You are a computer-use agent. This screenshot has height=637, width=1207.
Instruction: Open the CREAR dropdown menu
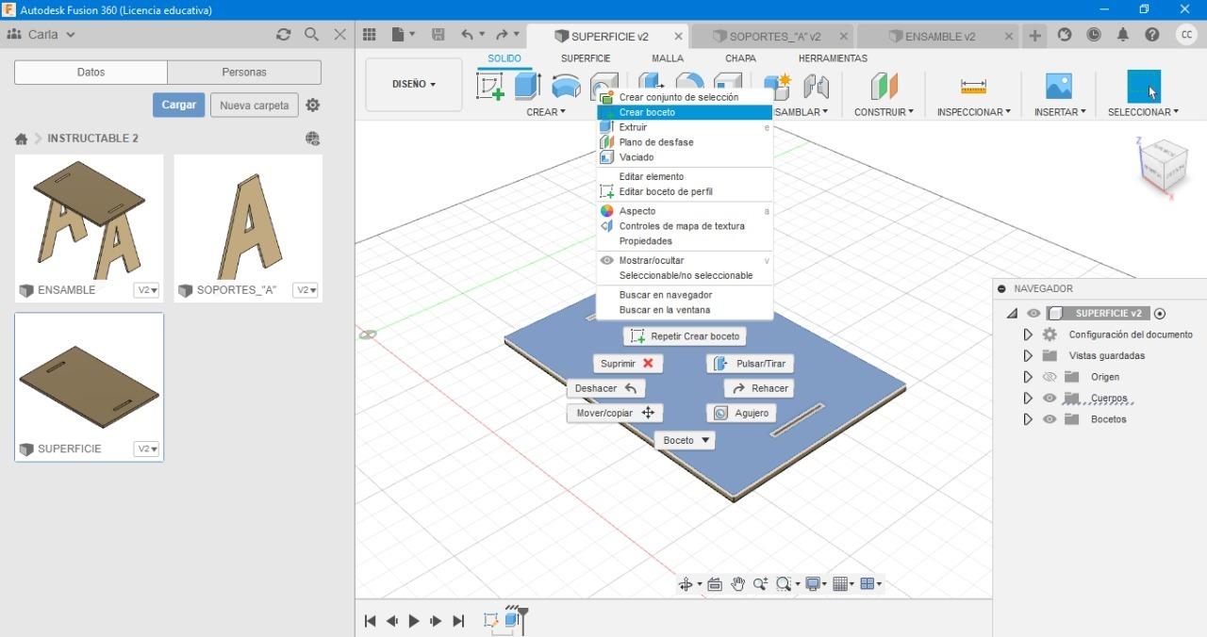coord(546,112)
